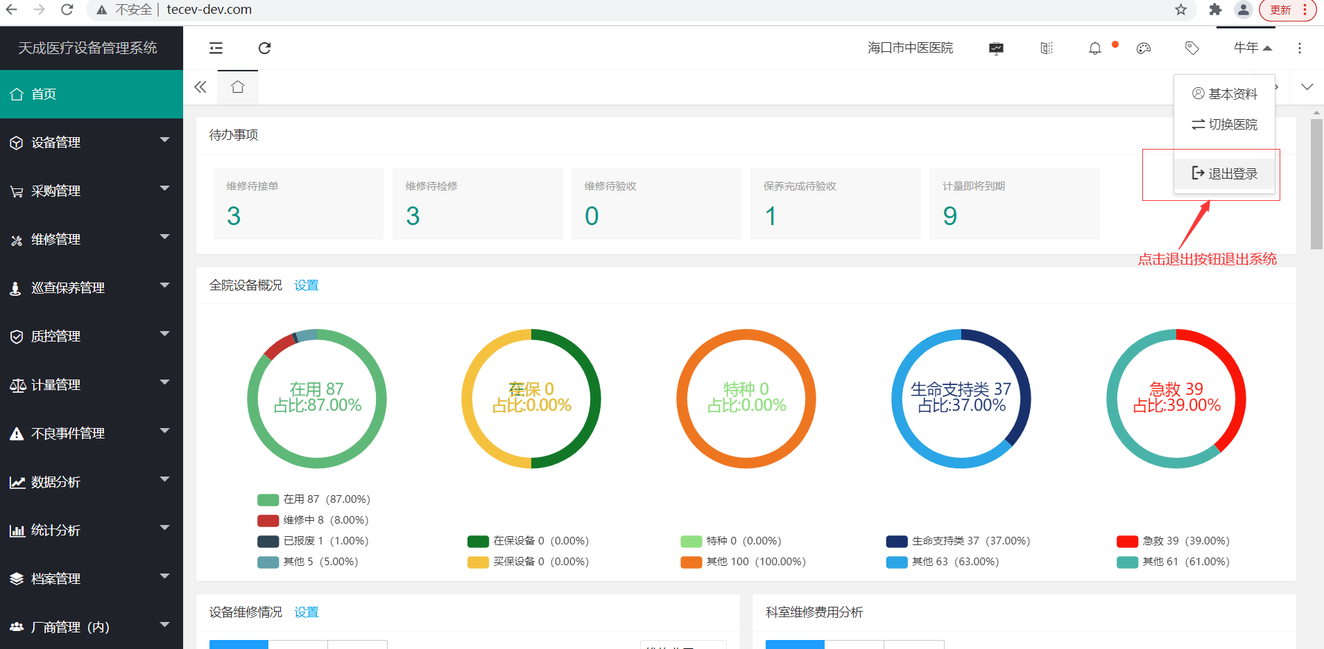Bookmark this page with star icon

click(x=1180, y=10)
